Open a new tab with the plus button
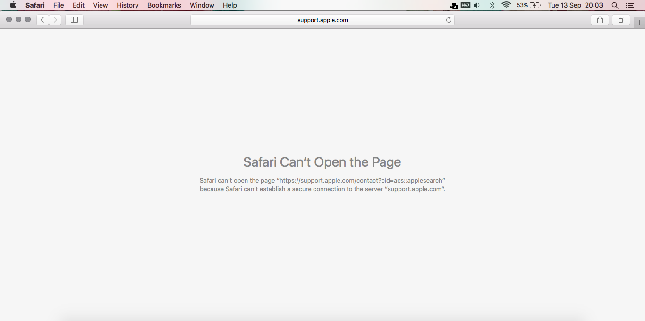 click(640, 23)
